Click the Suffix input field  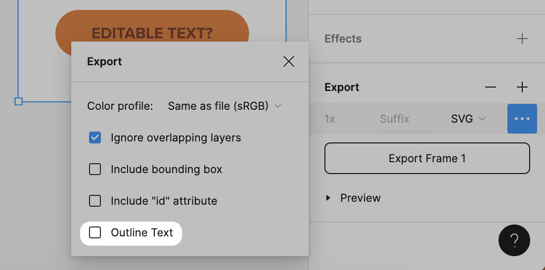[x=408, y=119]
